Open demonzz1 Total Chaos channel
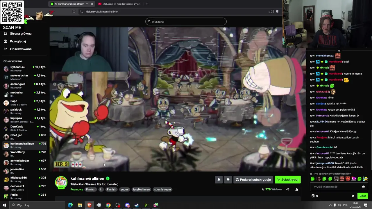 [x=25, y=188]
